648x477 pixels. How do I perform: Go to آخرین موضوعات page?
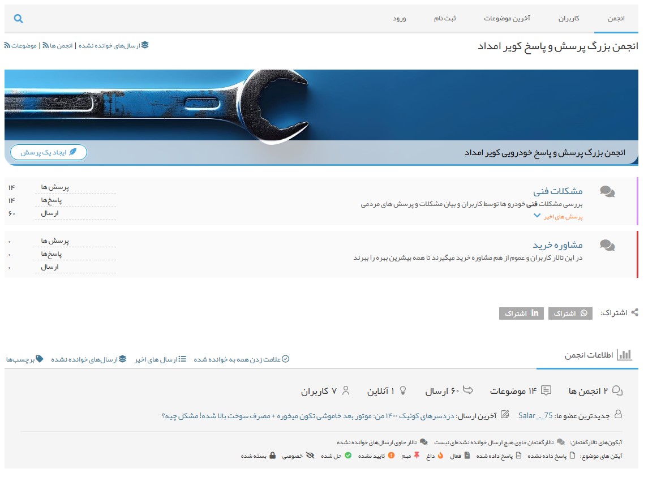(507, 19)
